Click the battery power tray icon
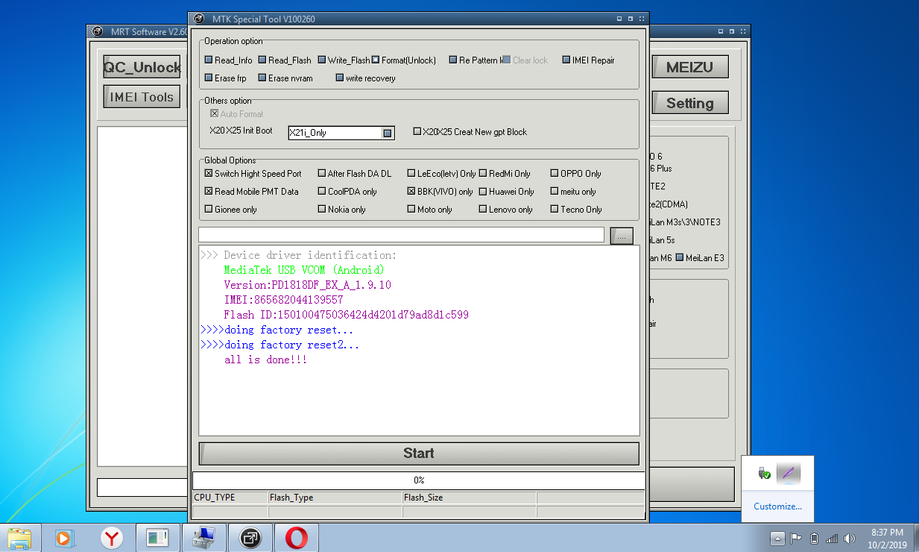919x552 pixels. click(x=814, y=538)
